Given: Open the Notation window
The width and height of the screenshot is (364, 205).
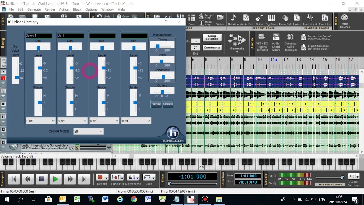Looking at the screenshot, I should point(233,20).
